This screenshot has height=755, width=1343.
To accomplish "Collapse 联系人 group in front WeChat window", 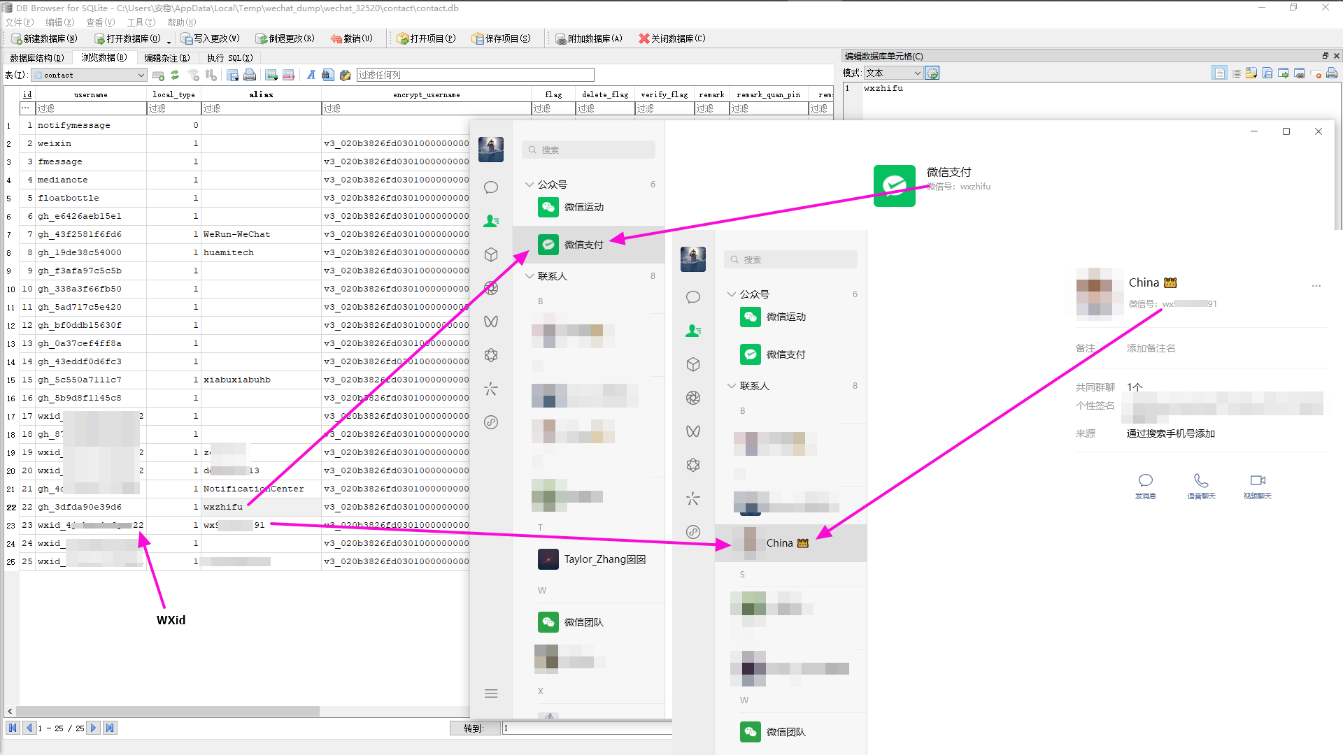I will coord(732,386).
